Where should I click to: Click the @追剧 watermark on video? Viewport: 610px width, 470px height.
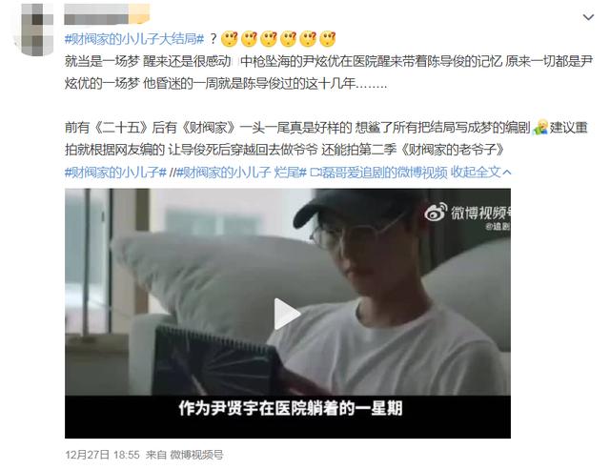498,227
